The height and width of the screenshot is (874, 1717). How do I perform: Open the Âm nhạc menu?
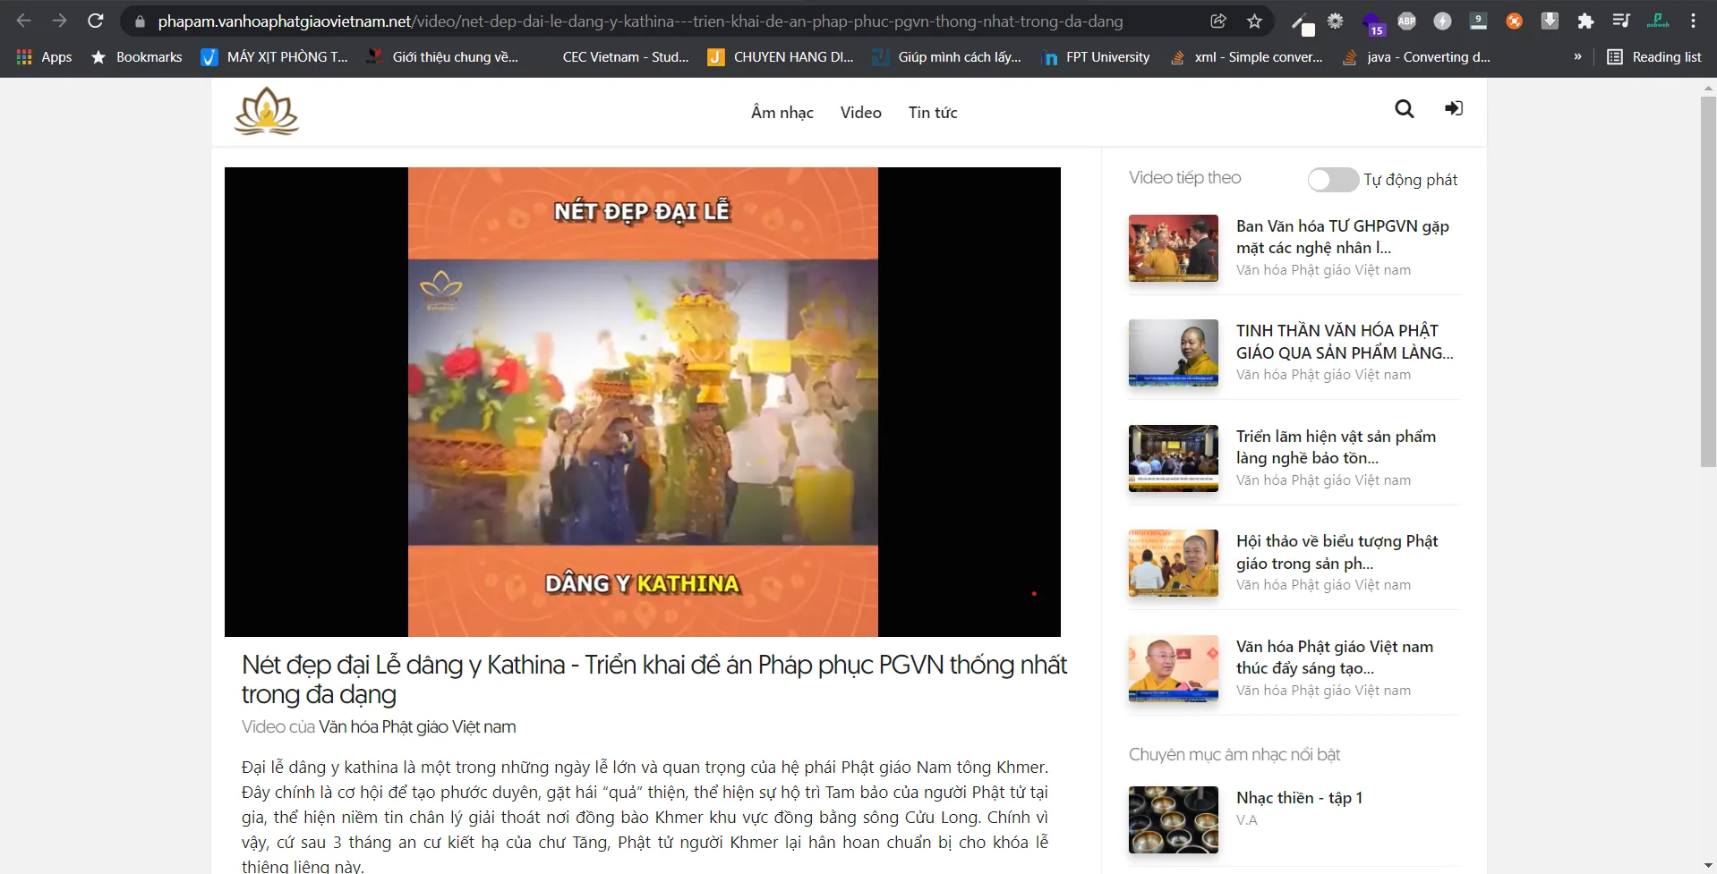782,113
